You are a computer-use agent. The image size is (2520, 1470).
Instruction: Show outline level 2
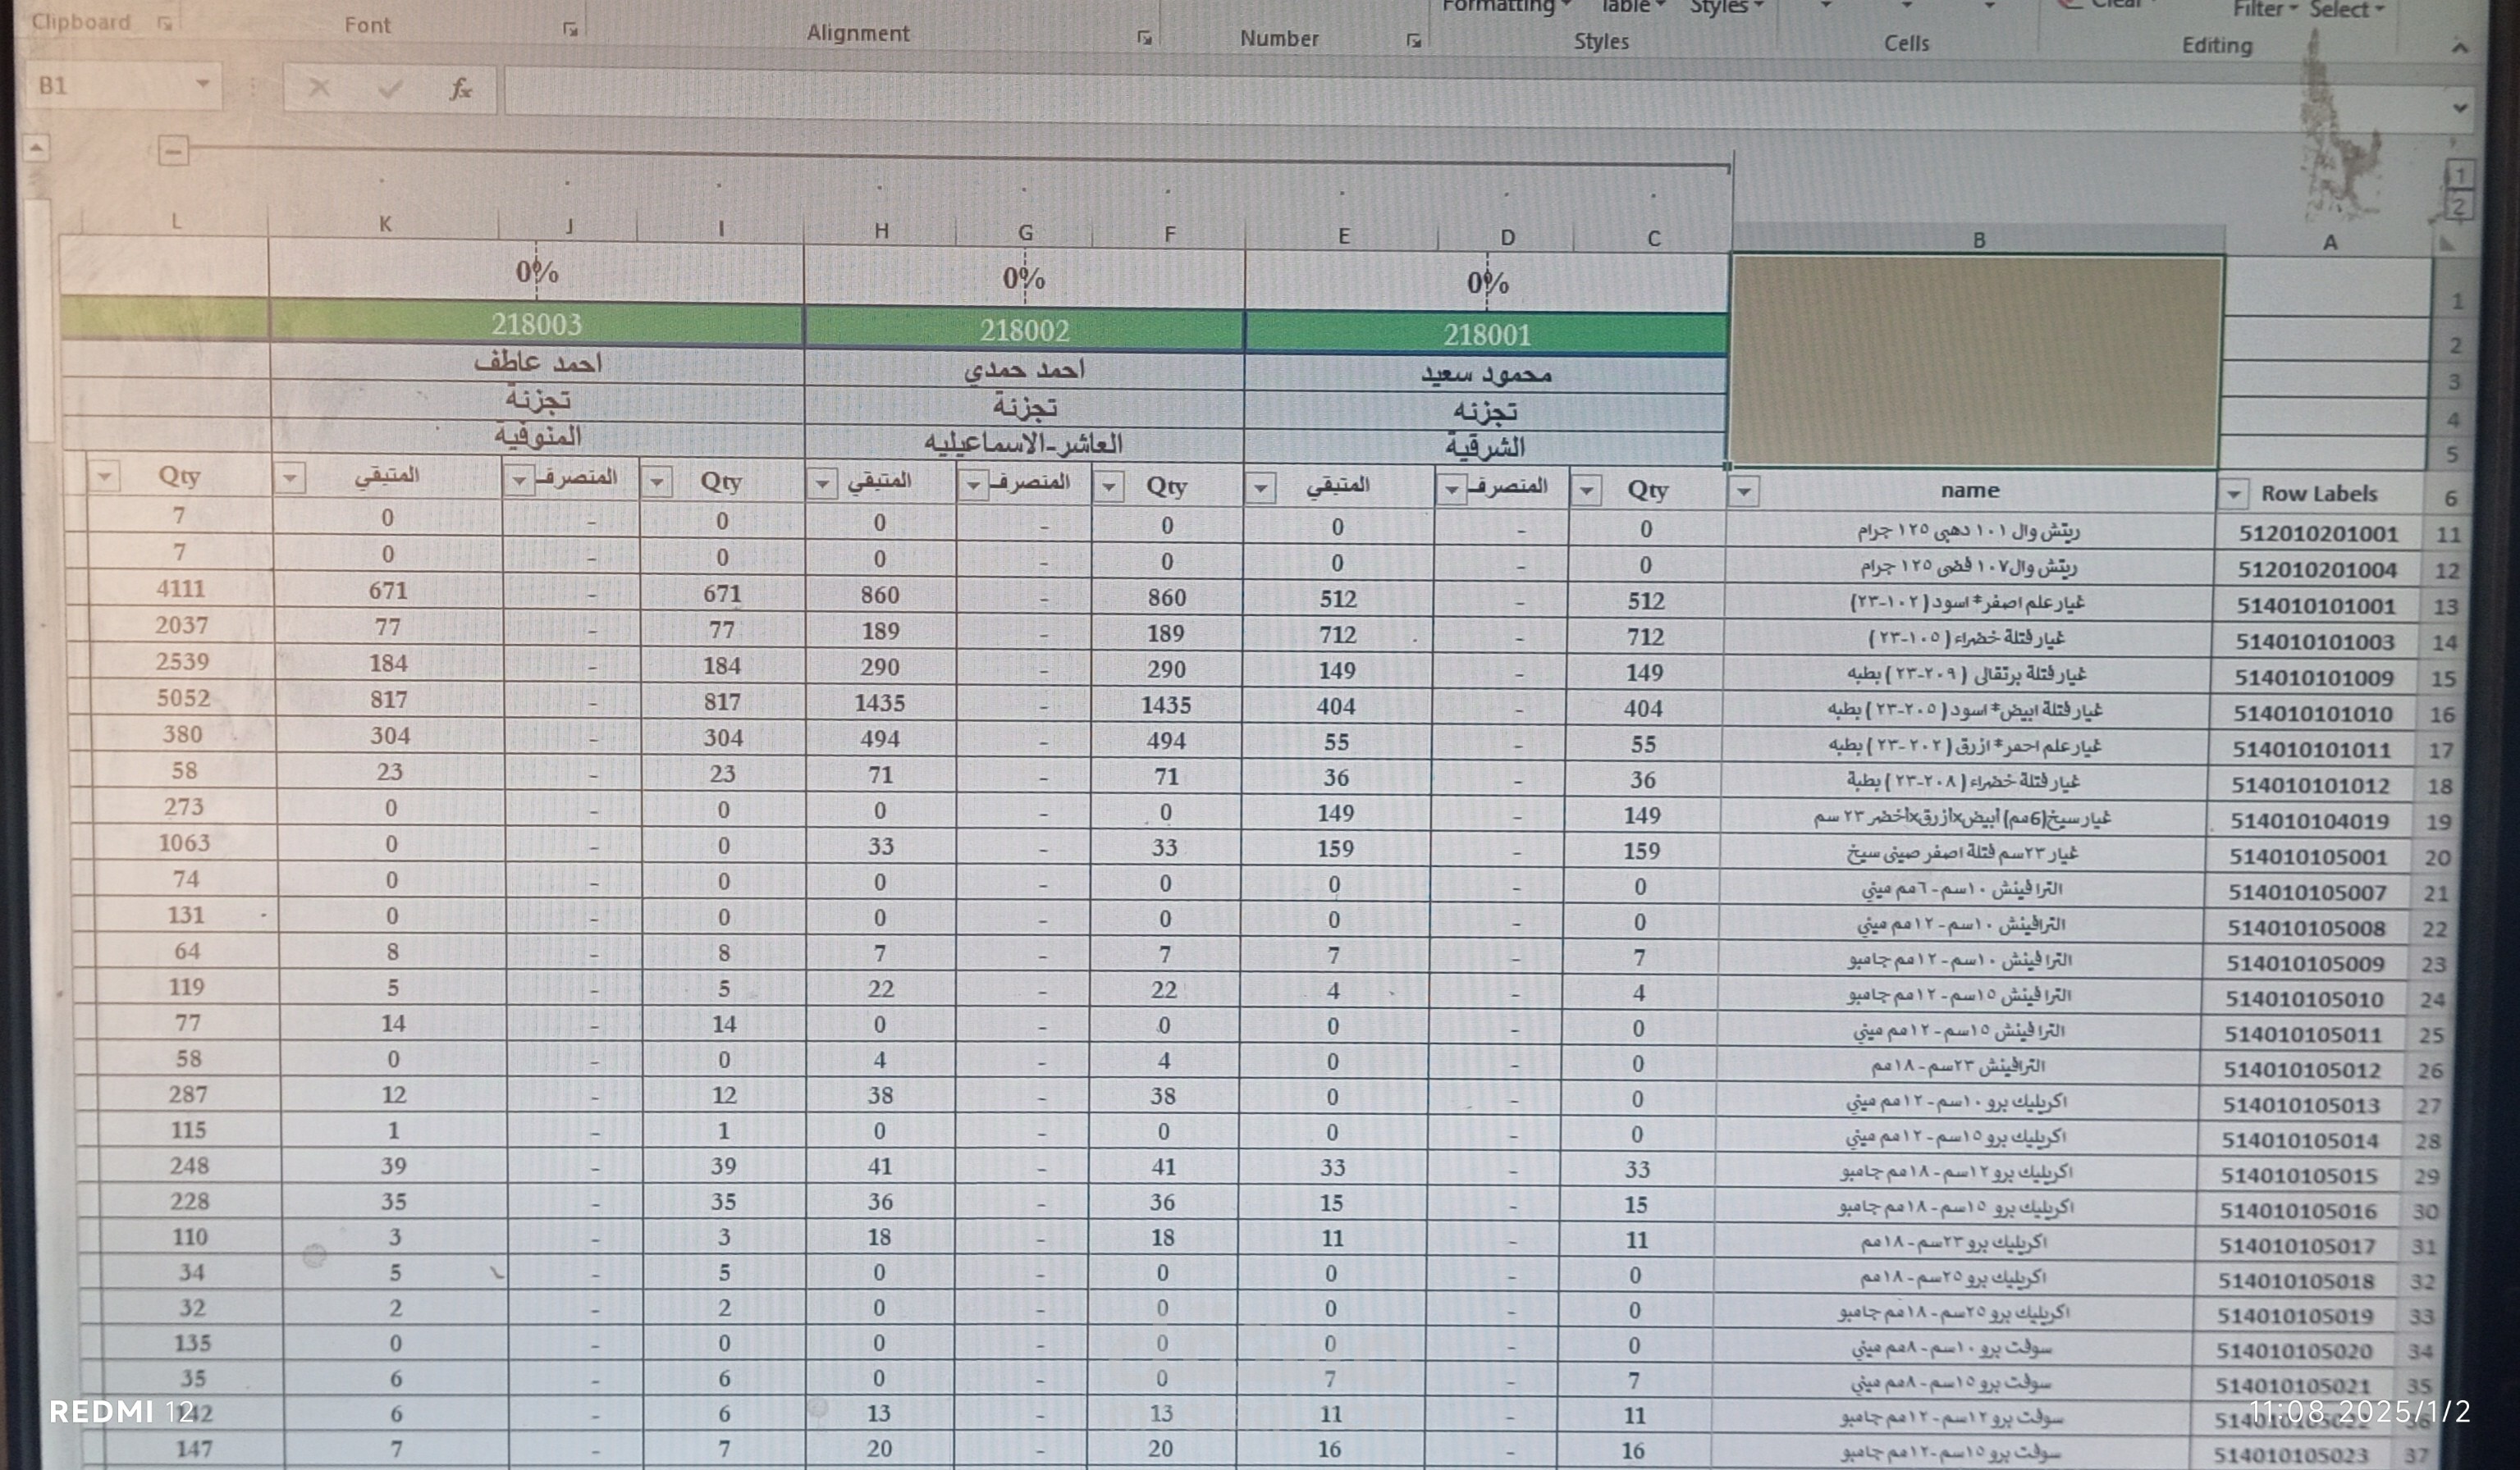(x=2458, y=206)
